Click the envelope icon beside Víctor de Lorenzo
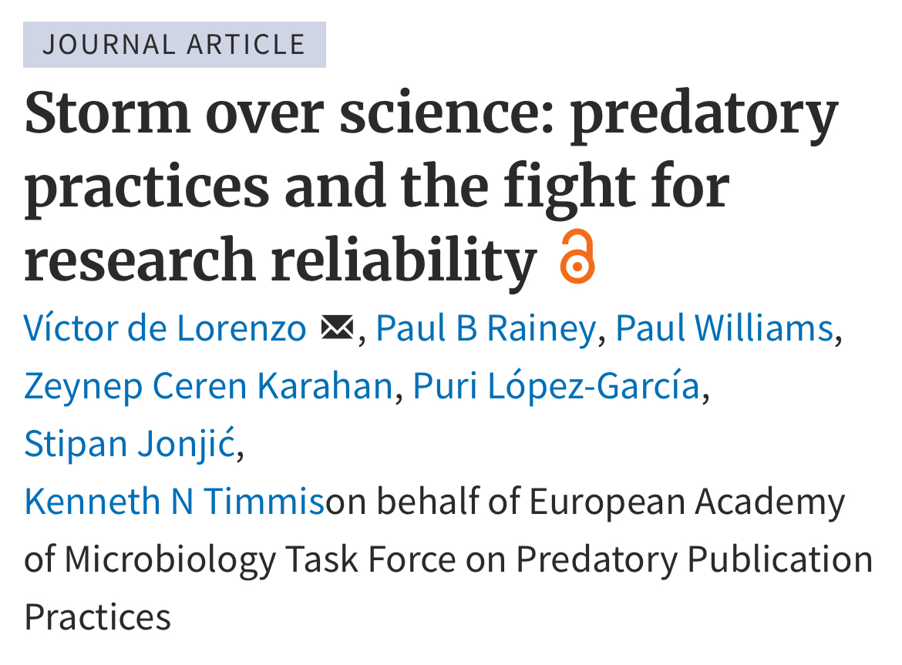The width and height of the screenshot is (902, 665). tap(336, 329)
